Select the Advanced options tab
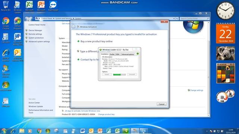Screen dimensions: 239x134 (128, 54)
